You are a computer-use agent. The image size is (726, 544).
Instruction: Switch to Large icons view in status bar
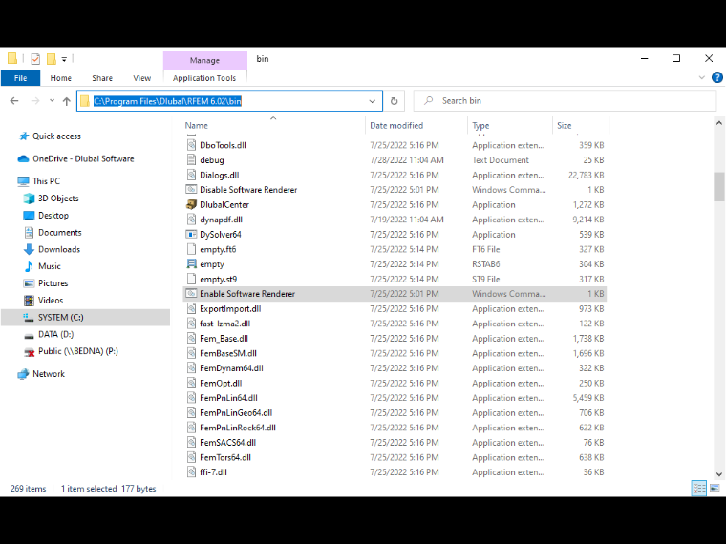715,488
